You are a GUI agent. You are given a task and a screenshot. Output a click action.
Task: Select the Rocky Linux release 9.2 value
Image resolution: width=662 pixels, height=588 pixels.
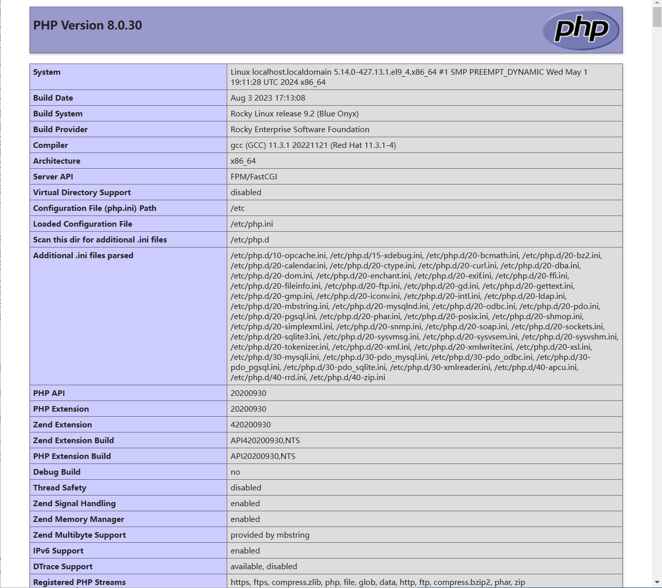pyautogui.click(x=294, y=114)
